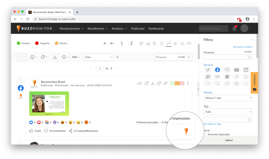Open the Monitoramento menu
Screen dimensions: 269x159
[x=71, y=28]
